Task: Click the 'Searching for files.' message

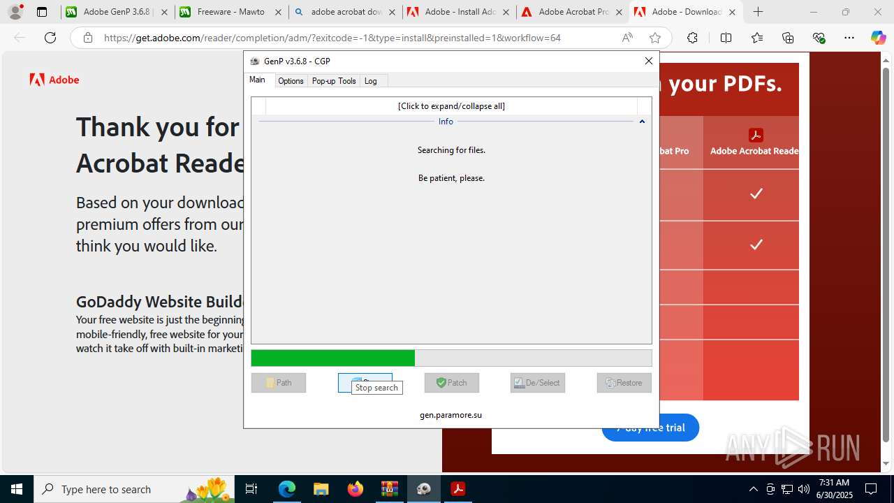Action: [x=451, y=150]
